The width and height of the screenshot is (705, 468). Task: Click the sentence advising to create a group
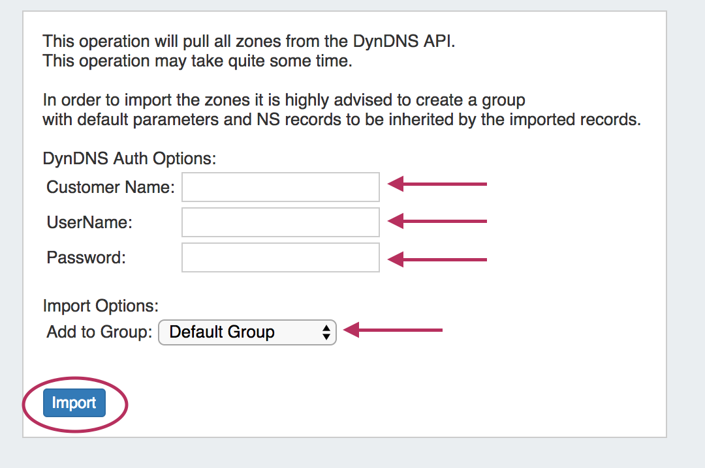[284, 100]
